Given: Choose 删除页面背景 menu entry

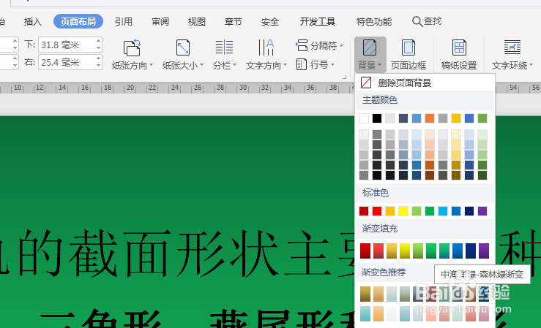Looking at the screenshot, I should 425,83.
